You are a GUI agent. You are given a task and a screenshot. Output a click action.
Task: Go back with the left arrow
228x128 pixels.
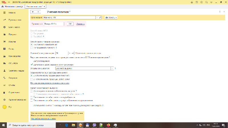33,12
